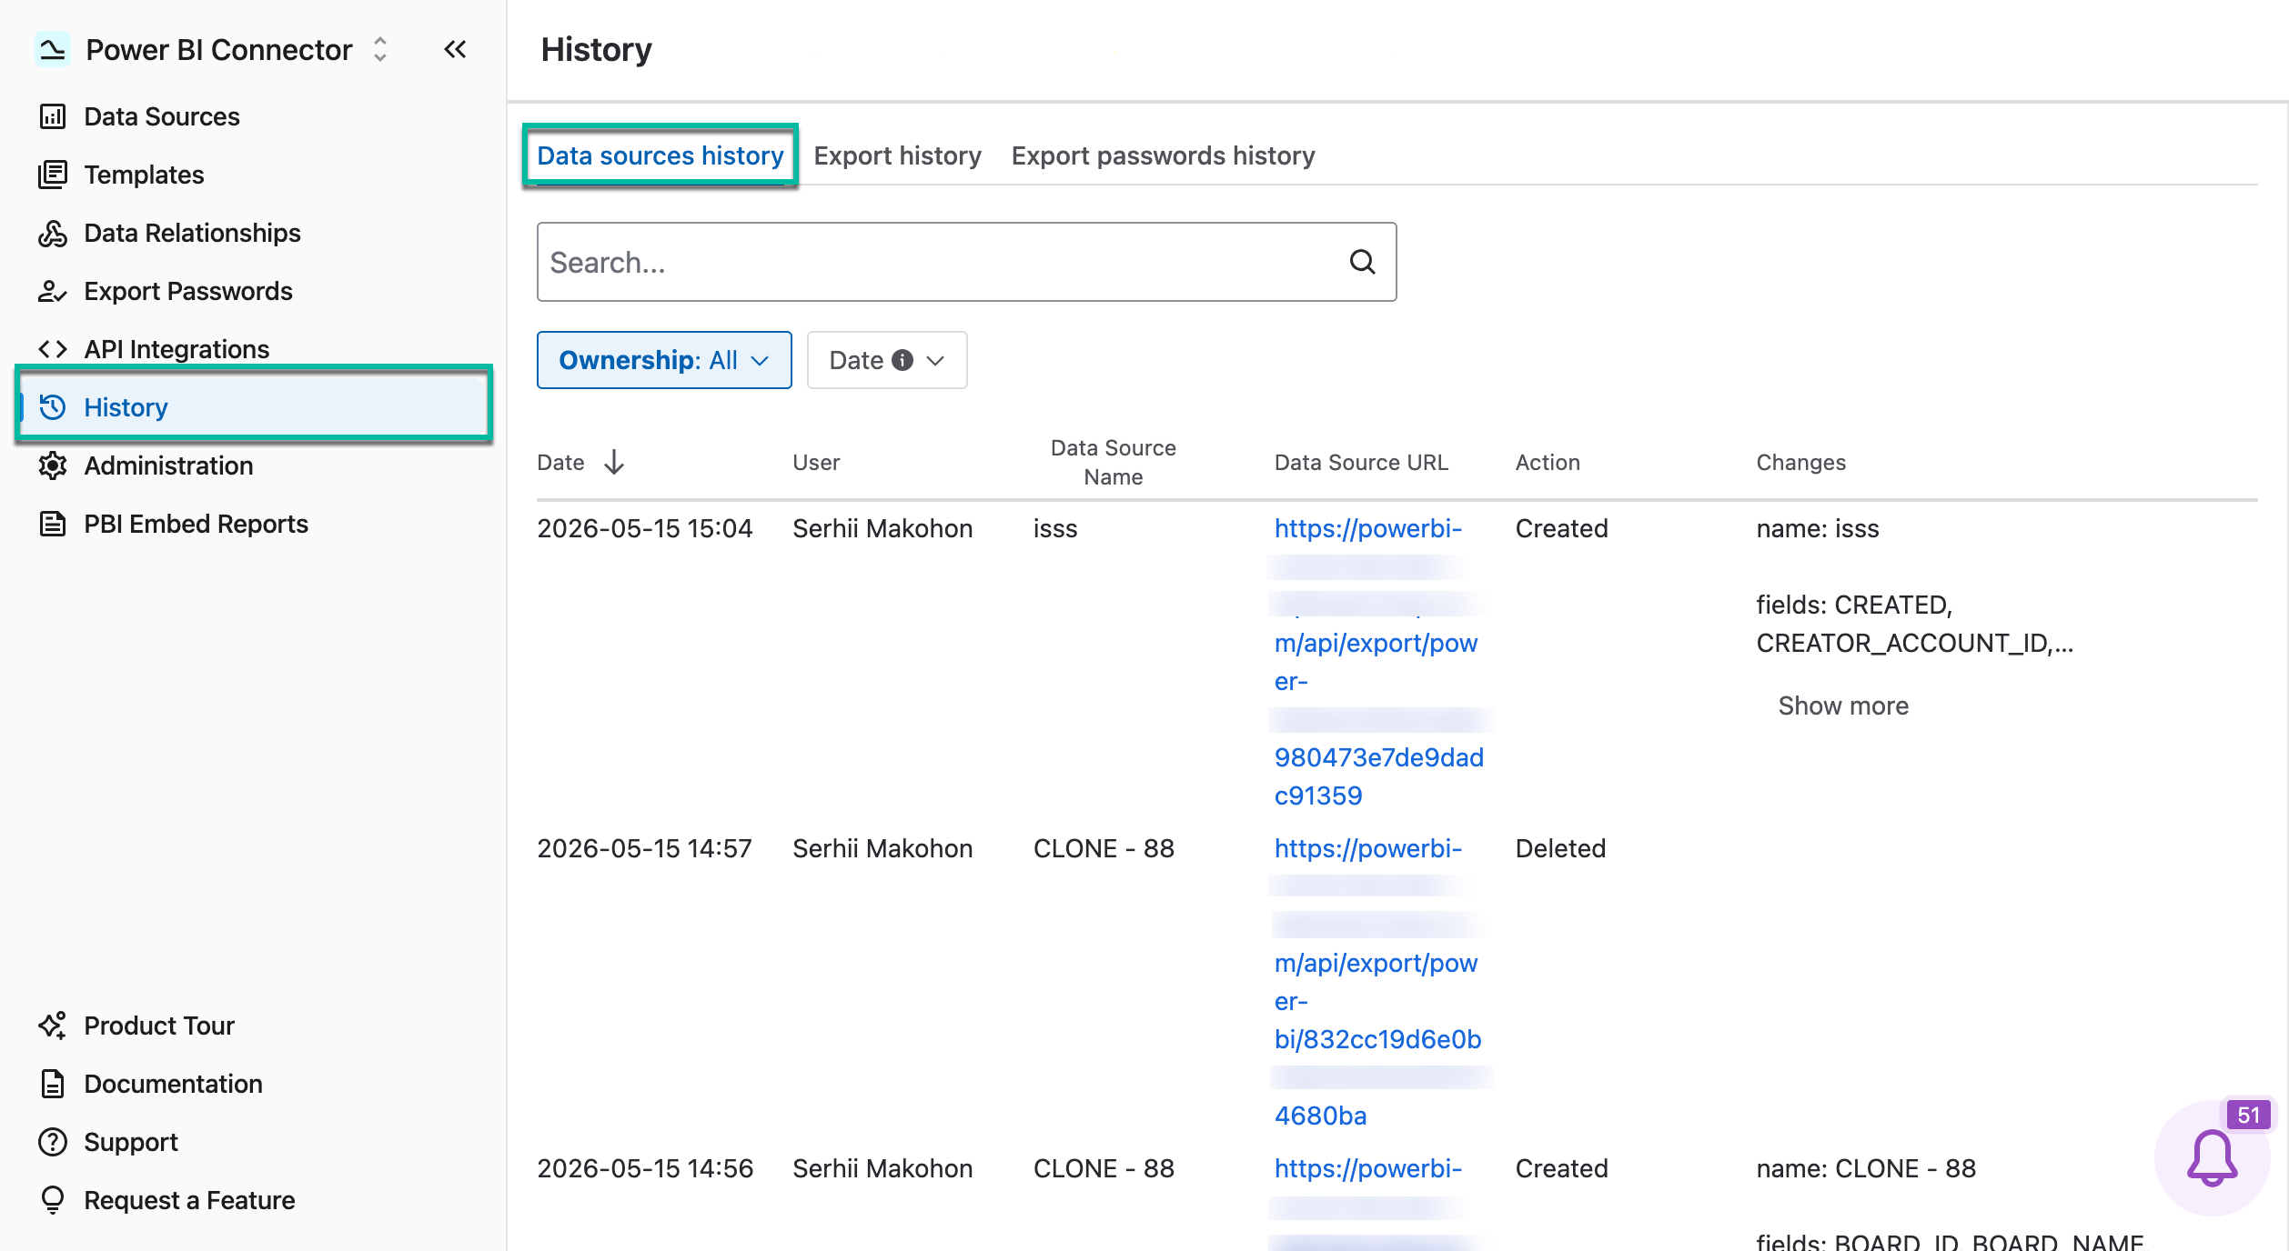Open the app switcher up-down arrows

click(380, 49)
